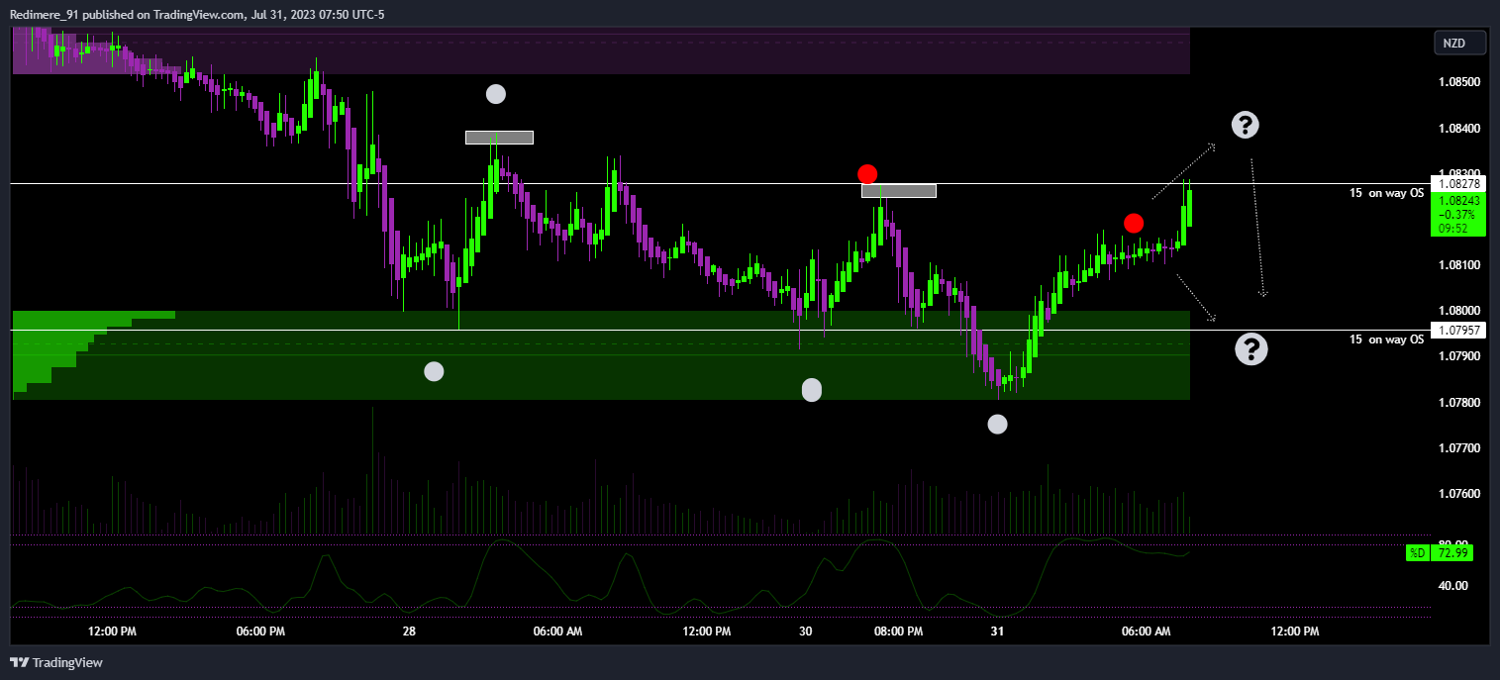Image resolution: width=1500 pixels, height=680 pixels.
Task: Click the 1.07800 price scale value
Action: (x=1458, y=403)
